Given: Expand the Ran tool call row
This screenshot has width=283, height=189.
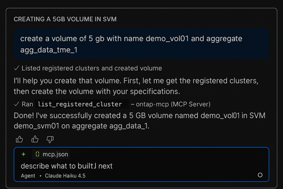Looking at the screenshot, I should coord(112,104).
